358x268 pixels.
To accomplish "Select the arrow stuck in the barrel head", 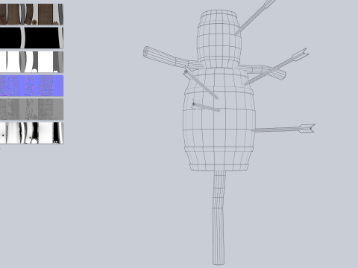I will (x=254, y=17).
